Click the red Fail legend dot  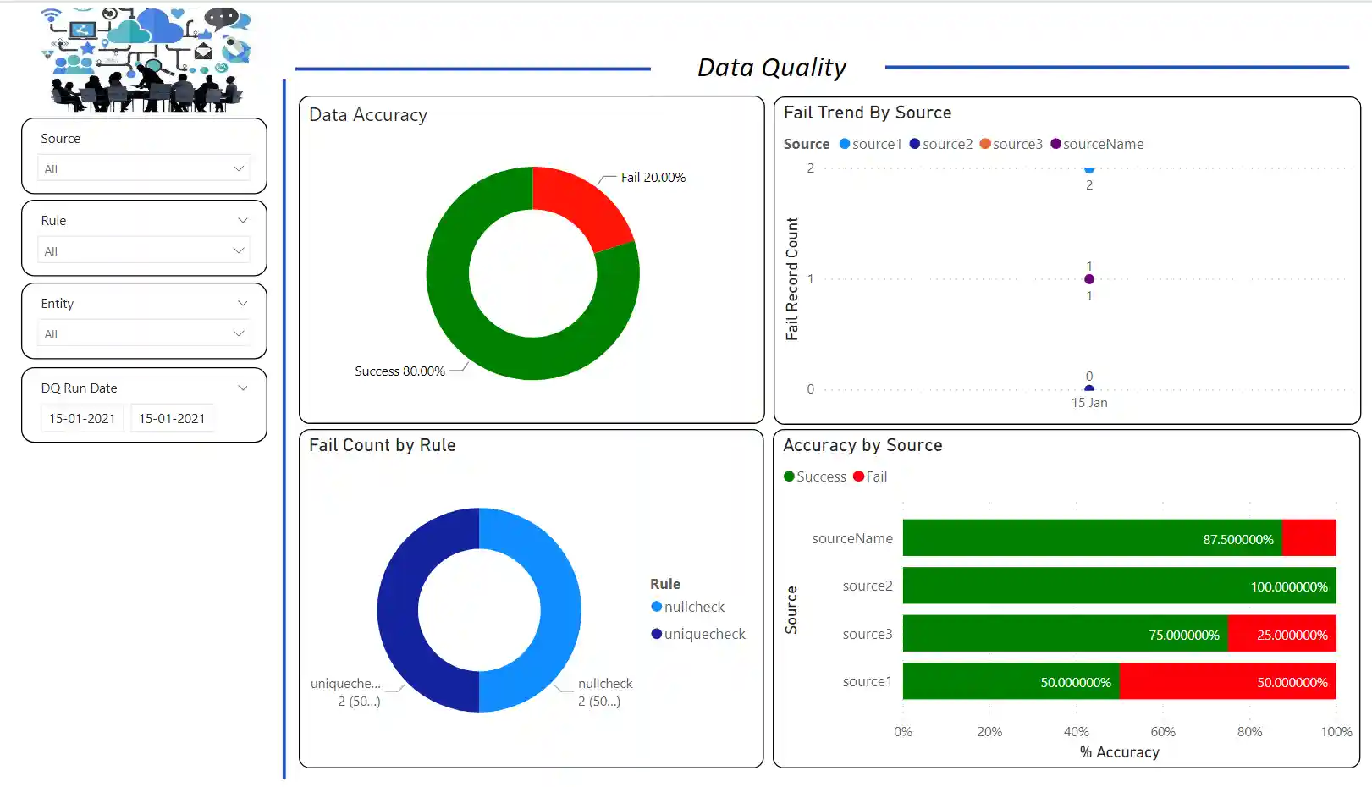858,476
